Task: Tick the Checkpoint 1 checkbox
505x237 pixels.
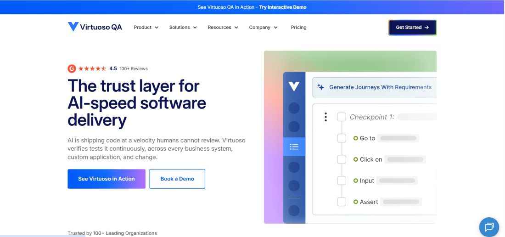Action: coord(342,117)
